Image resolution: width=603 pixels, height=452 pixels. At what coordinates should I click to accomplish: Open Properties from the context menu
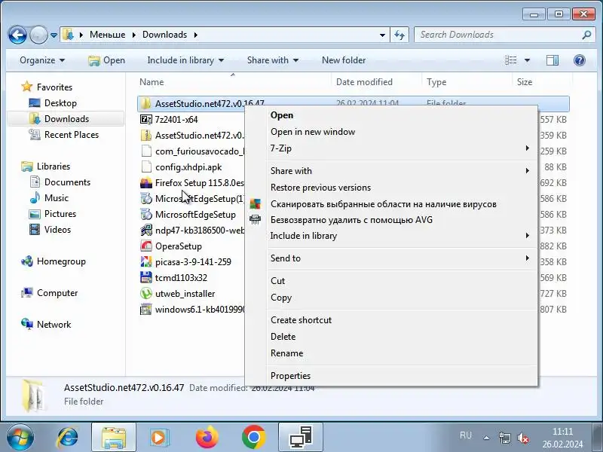[x=391, y=376]
